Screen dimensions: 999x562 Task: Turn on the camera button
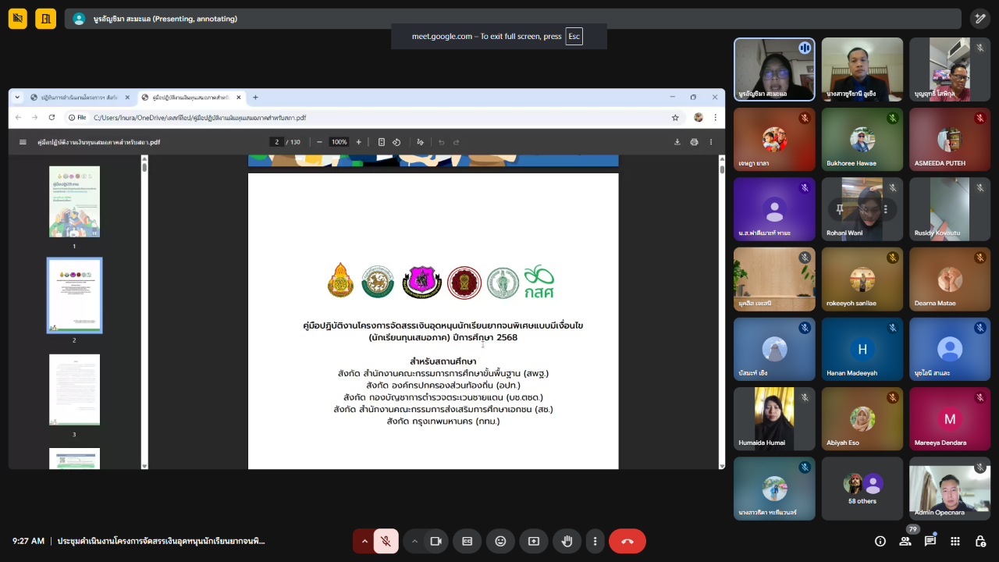(436, 541)
